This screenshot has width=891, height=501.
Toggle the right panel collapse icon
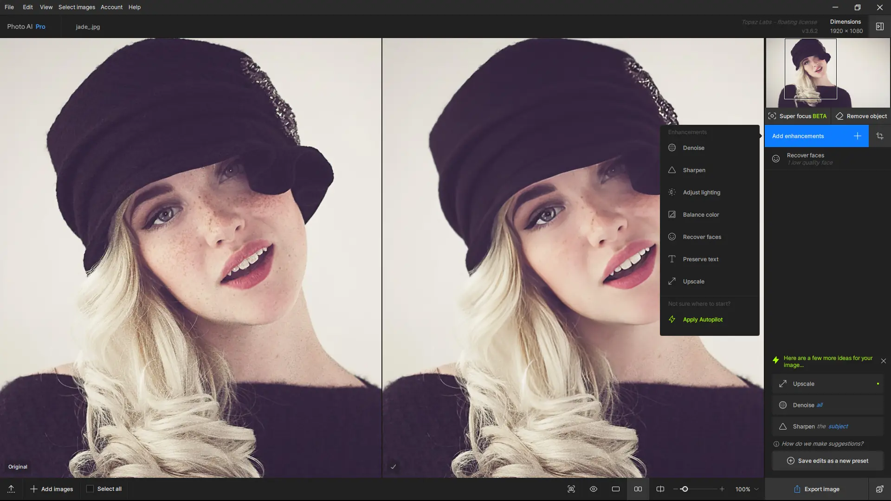(x=879, y=26)
